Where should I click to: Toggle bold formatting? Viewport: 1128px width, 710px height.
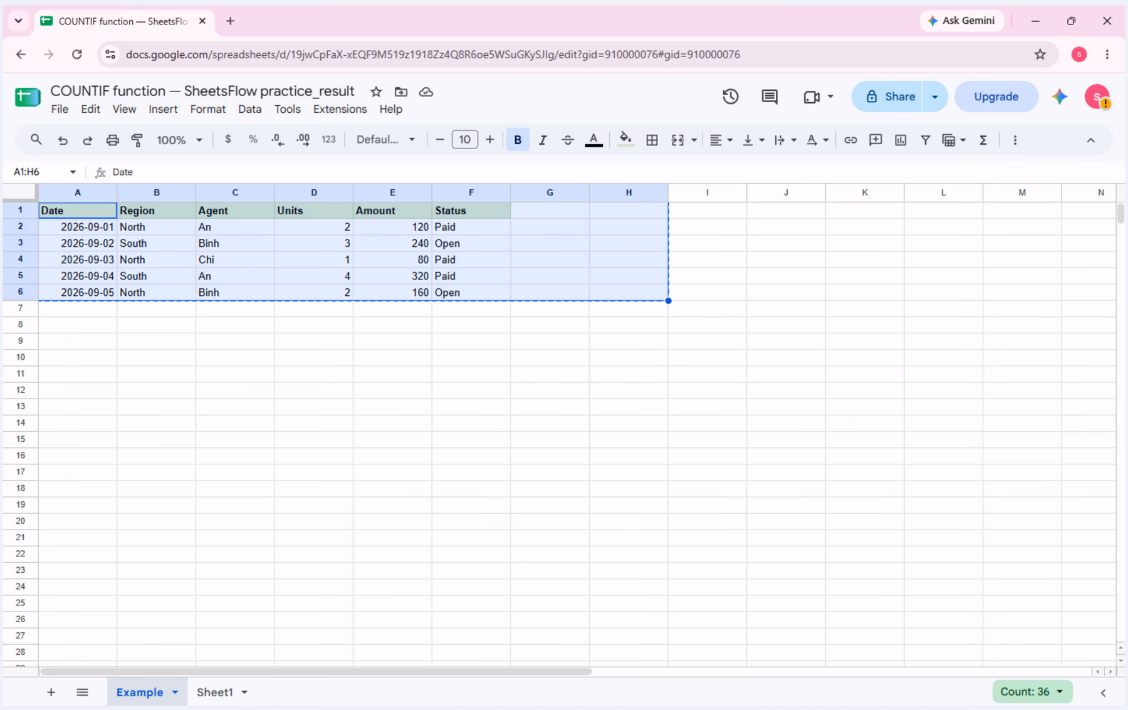(x=518, y=140)
